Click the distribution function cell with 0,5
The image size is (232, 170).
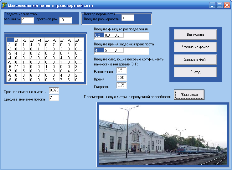(x=119, y=35)
